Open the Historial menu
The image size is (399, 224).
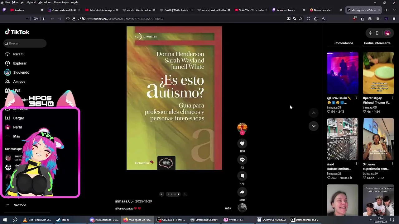pos(31,2)
